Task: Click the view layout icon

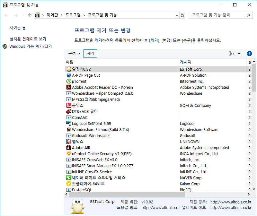Action: pos(232,54)
